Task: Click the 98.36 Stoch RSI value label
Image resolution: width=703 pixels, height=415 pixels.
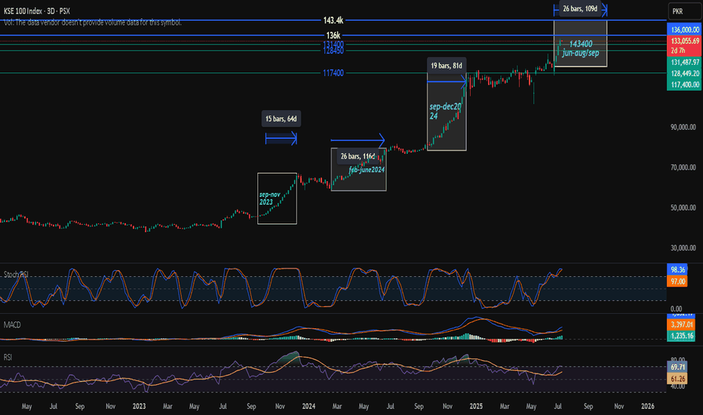Action: tap(677, 269)
